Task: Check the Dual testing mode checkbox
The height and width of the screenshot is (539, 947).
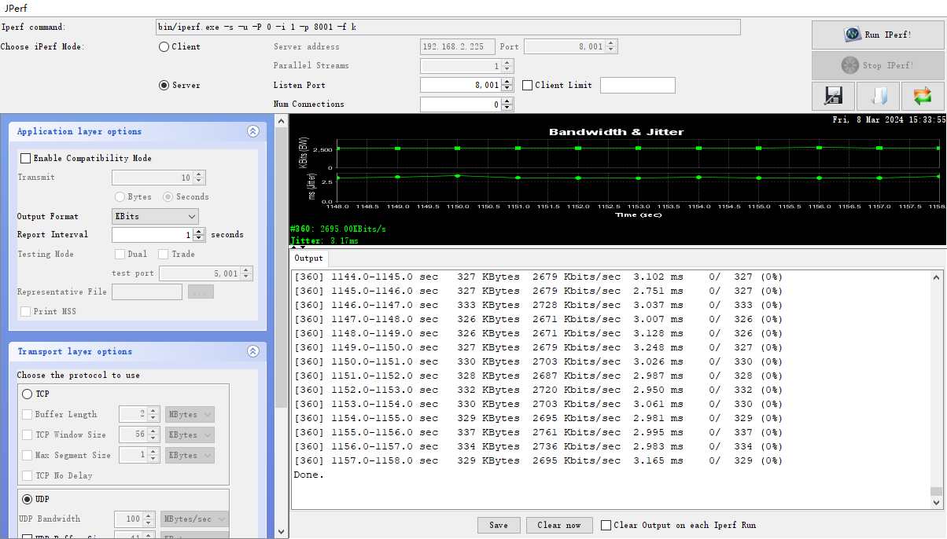Action: pyautogui.click(x=120, y=254)
